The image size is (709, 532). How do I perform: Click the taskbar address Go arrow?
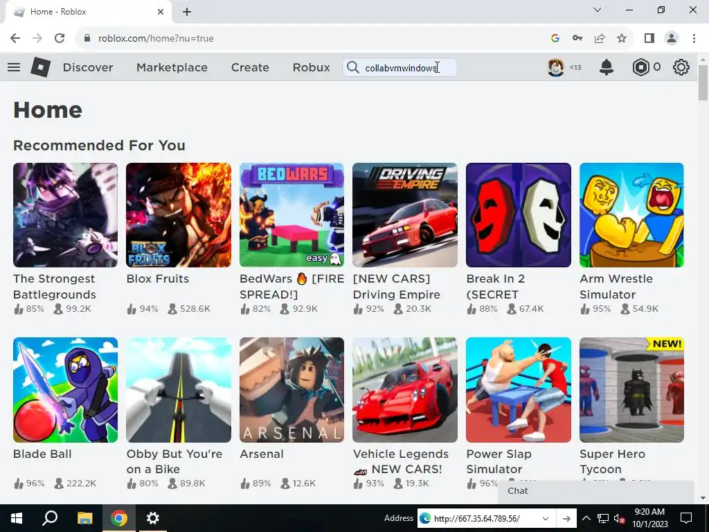pos(566,518)
